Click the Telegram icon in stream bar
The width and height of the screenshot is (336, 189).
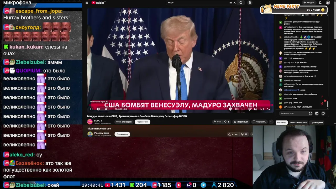pyautogui.click(x=203, y=185)
